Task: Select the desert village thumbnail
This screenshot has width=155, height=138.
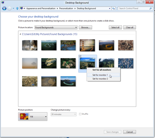Action: [x=30, y=81]
